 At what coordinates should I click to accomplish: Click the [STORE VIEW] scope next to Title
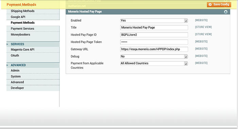click(203, 27)
